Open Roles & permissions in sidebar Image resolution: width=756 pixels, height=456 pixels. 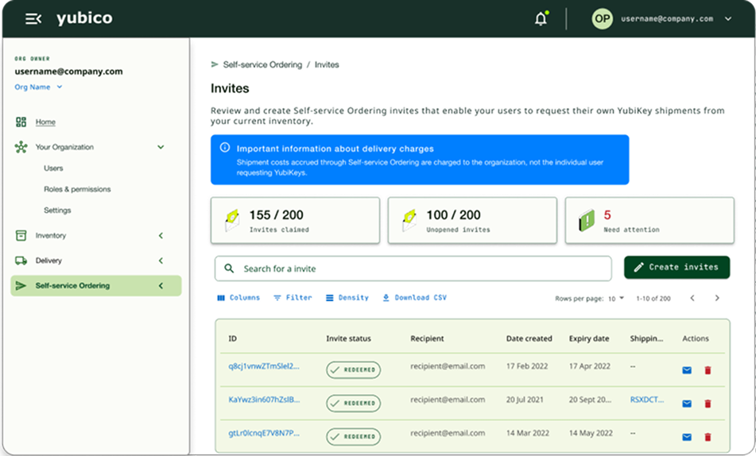(x=77, y=189)
